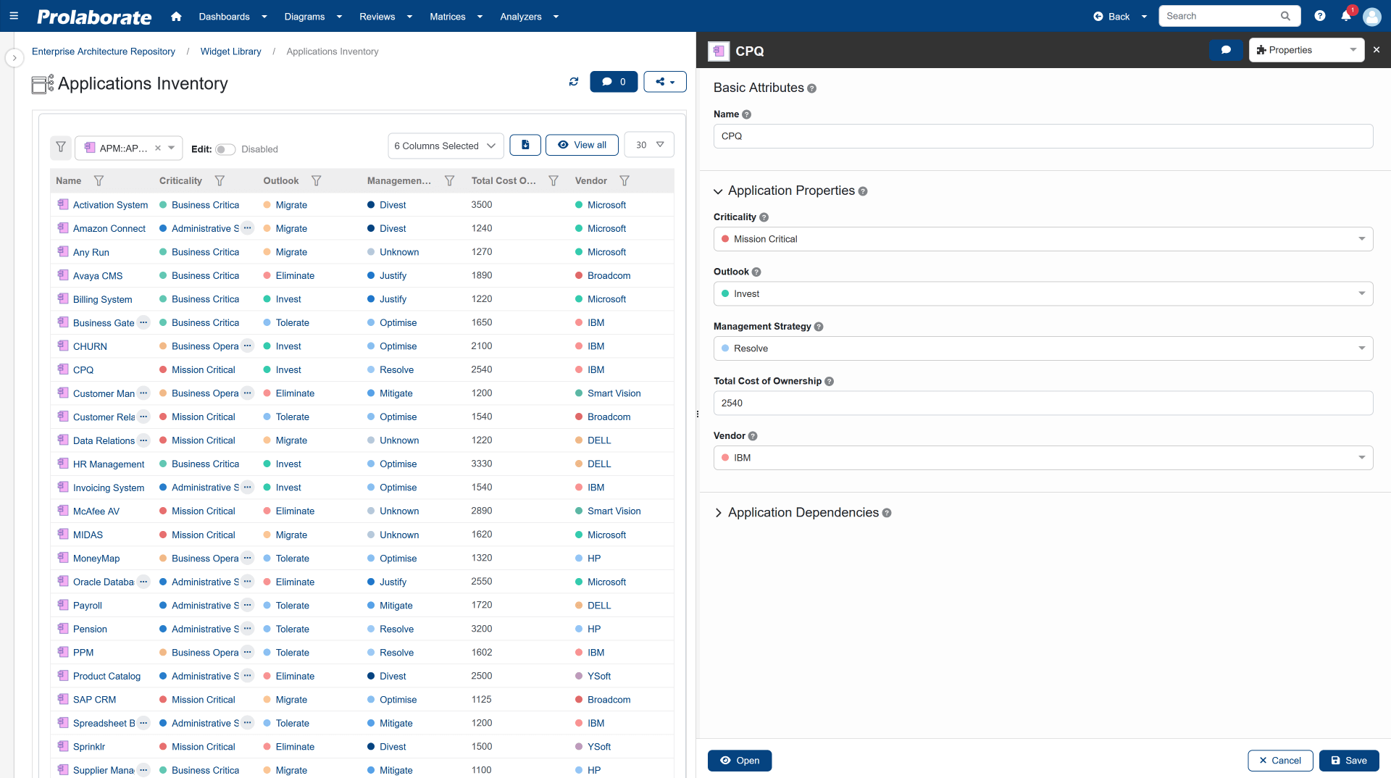The height and width of the screenshot is (778, 1391).
Task: Open the 6 Columns Selected dropdown
Action: pyautogui.click(x=446, y=146)
